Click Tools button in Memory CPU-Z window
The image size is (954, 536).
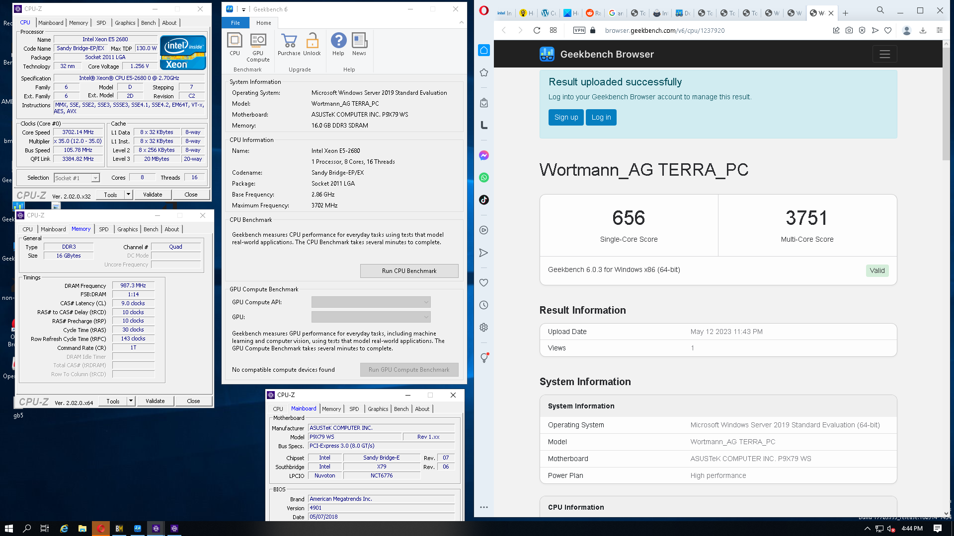pyautogui.click(x=113, y=401)
